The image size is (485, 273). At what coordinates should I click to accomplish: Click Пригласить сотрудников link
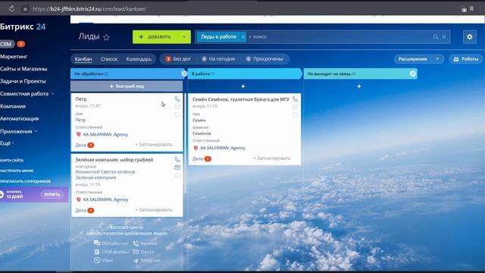tap(25, 181)
